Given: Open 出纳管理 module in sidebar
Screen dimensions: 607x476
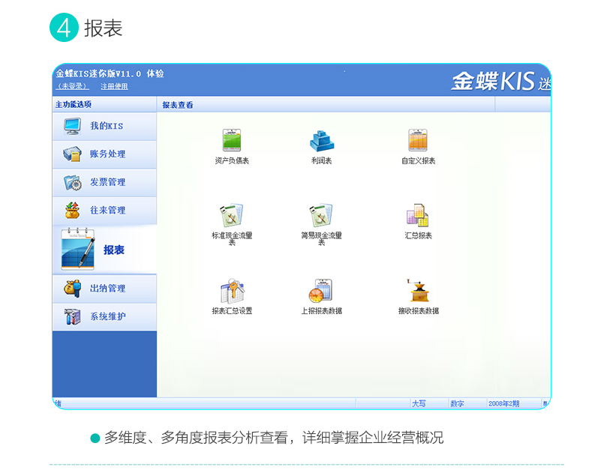Looking at the screenshot, I should 104,289.
